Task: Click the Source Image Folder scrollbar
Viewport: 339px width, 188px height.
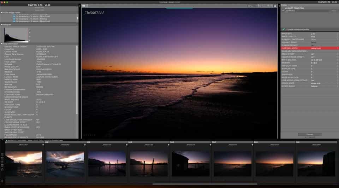Action: 77,18
